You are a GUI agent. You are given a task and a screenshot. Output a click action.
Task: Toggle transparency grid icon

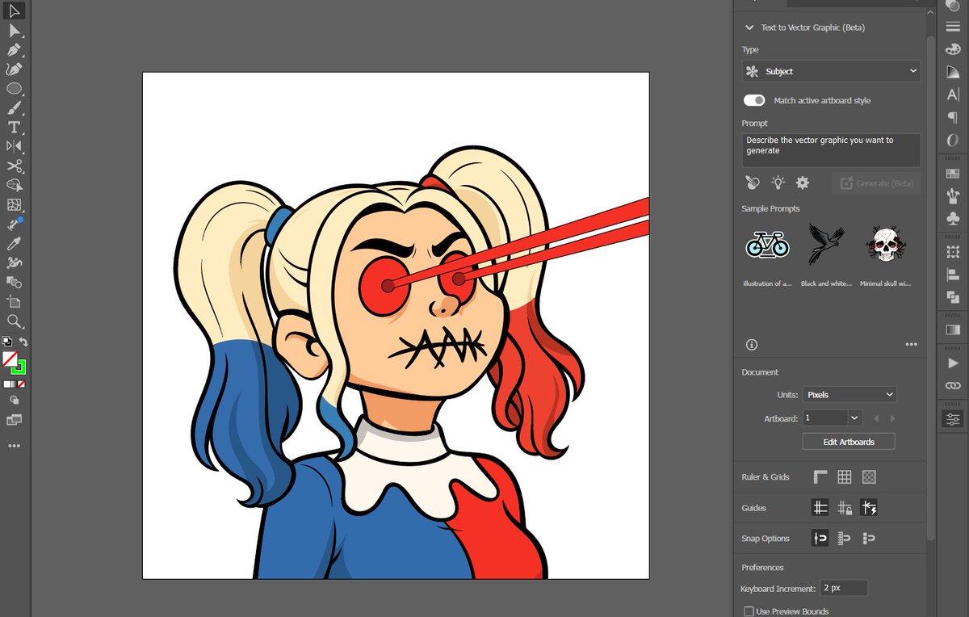point(869,477)
